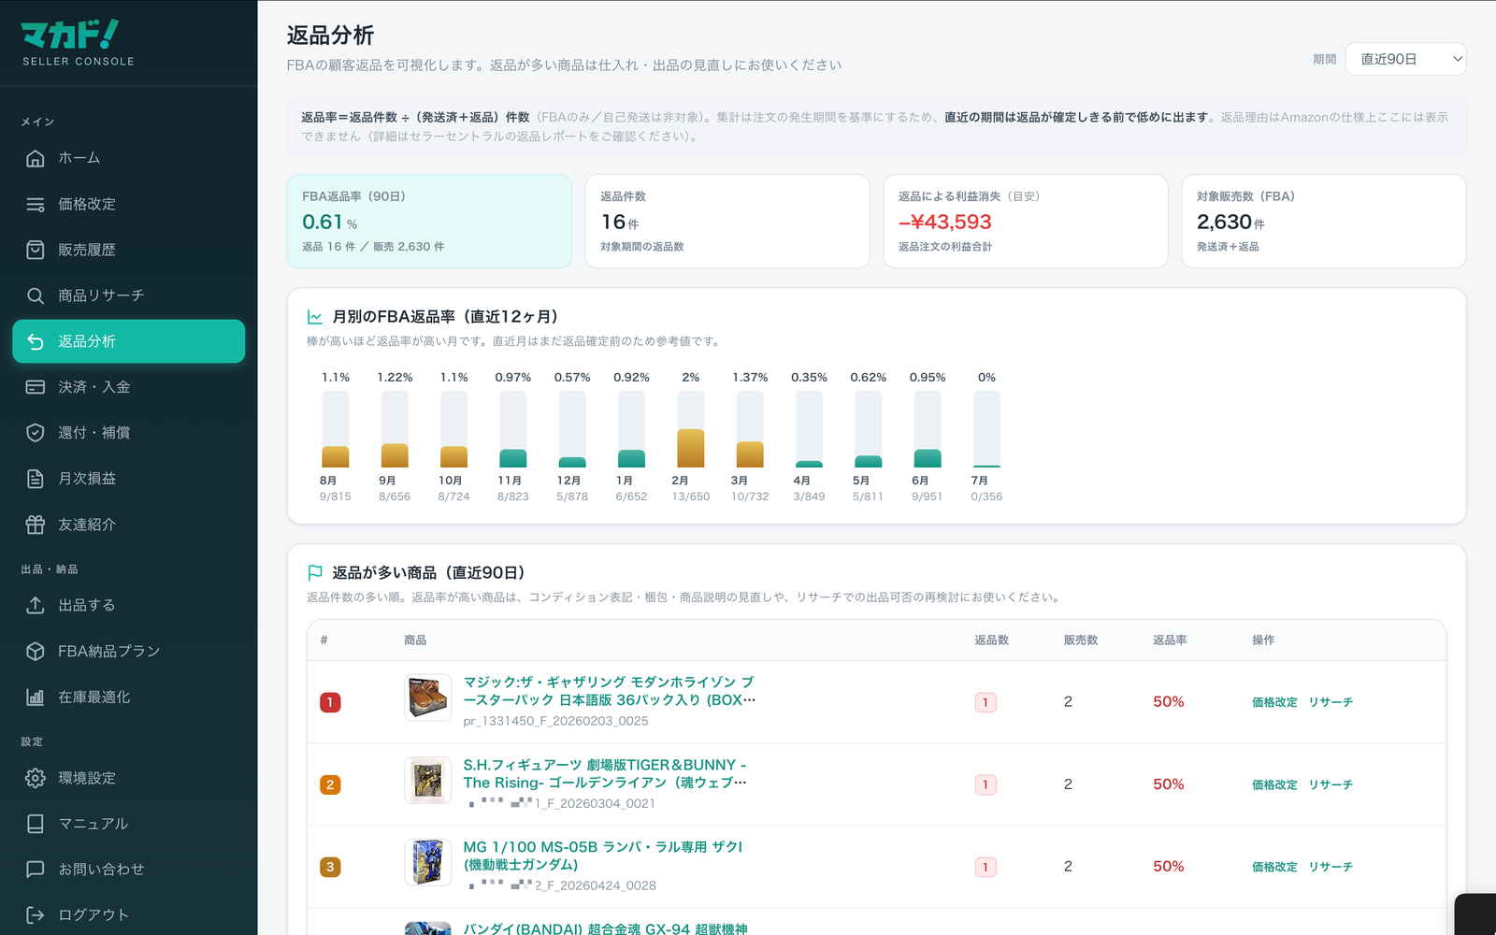This screenshot has height=935, width=1496.
Task: Open お問い合わせ in sidebar
Action: click(x=129, y=870)
